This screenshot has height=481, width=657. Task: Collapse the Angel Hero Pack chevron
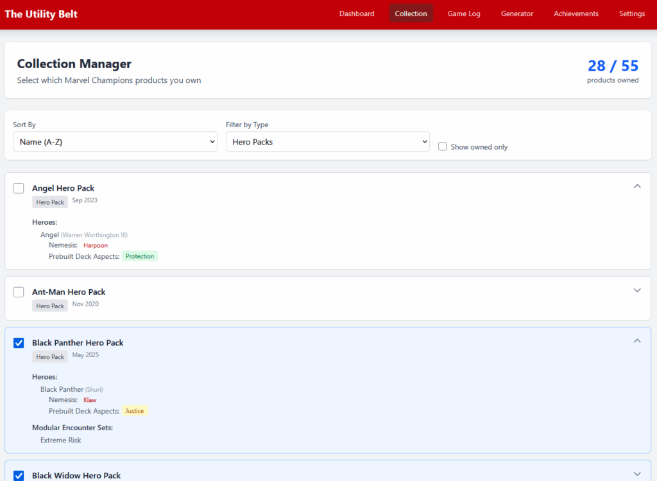point(637,186)
